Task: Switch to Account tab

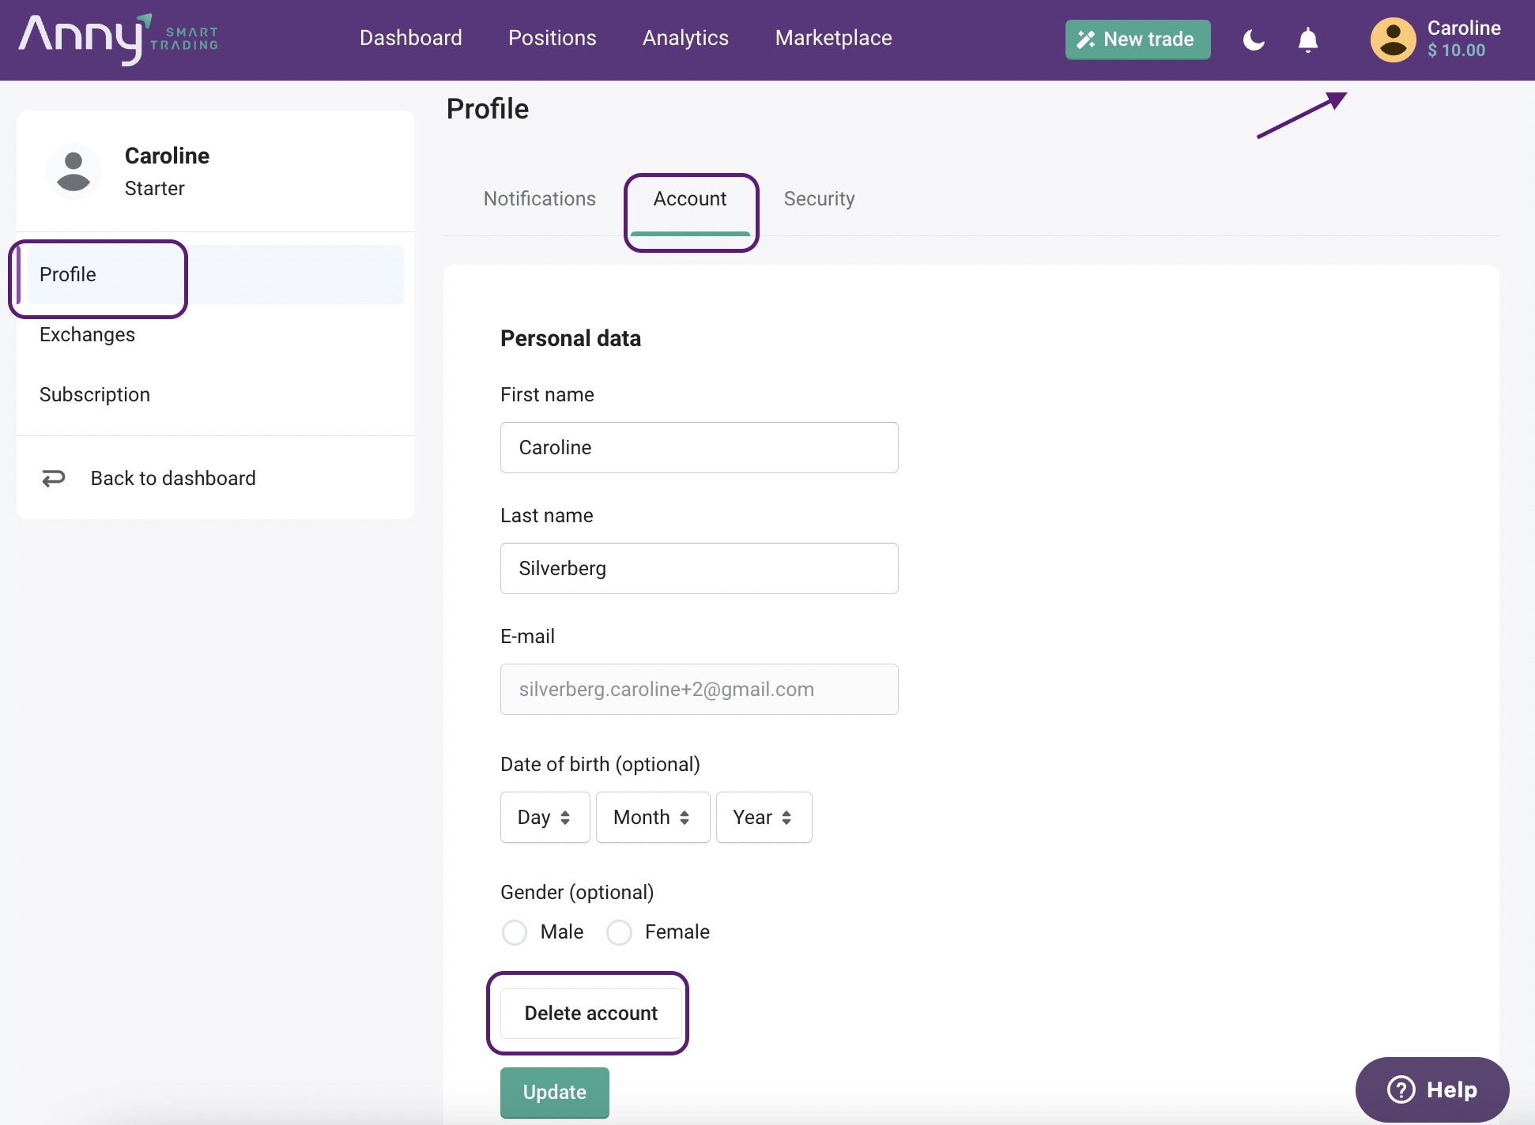Action: tap(690, 199)
